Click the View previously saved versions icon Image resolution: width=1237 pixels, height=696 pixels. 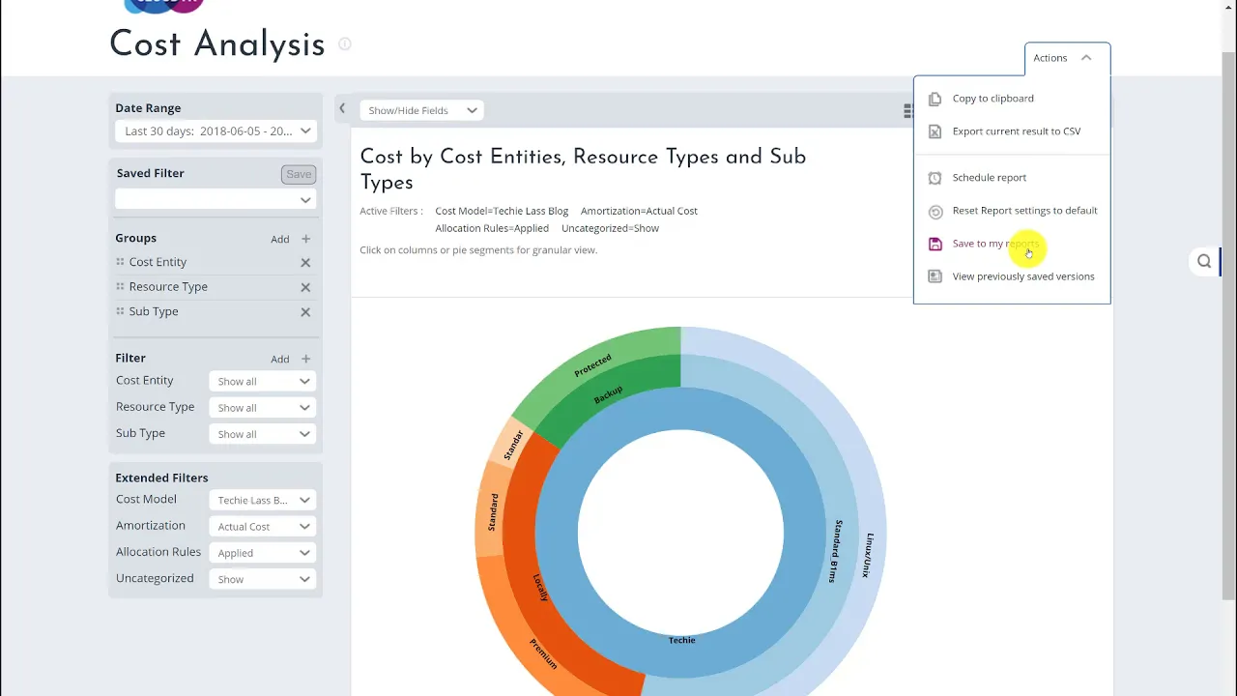click(935, 276)
